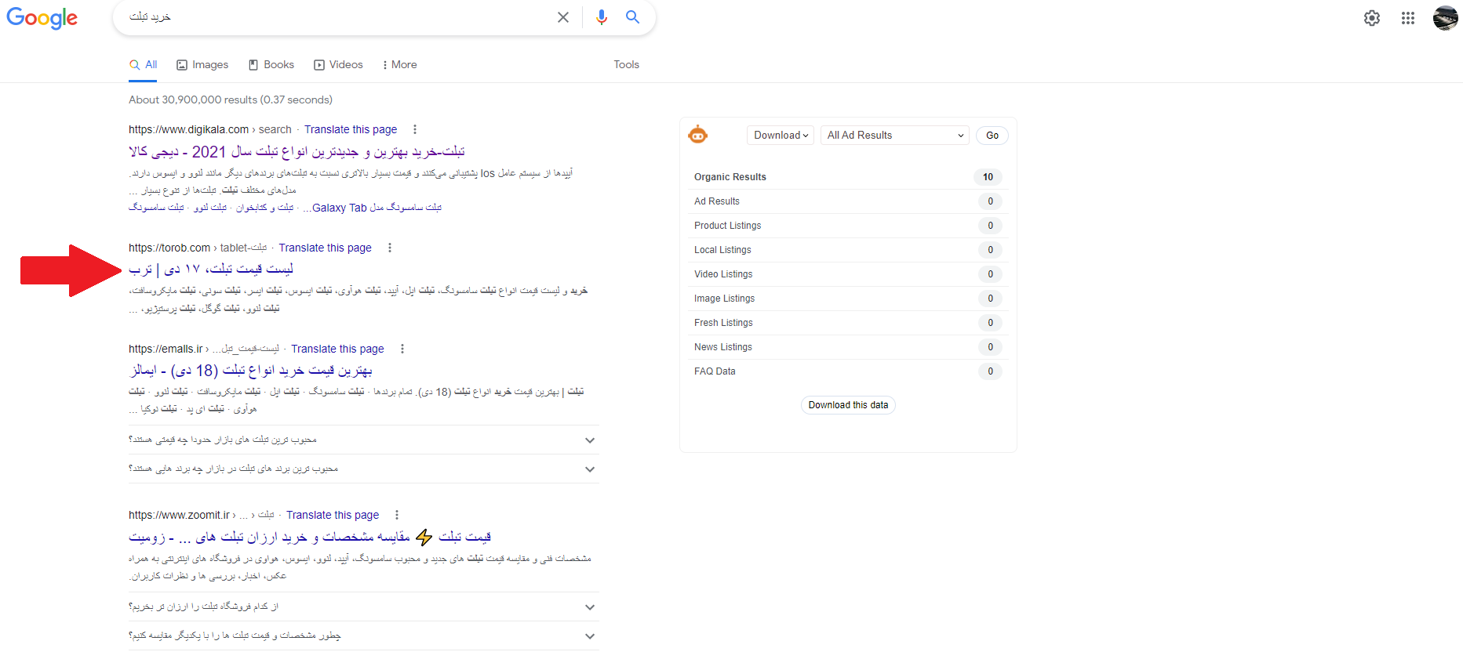Viewport: 1463px width, 659px height.
Task: Select the Local Listings row
Action: 847,250
